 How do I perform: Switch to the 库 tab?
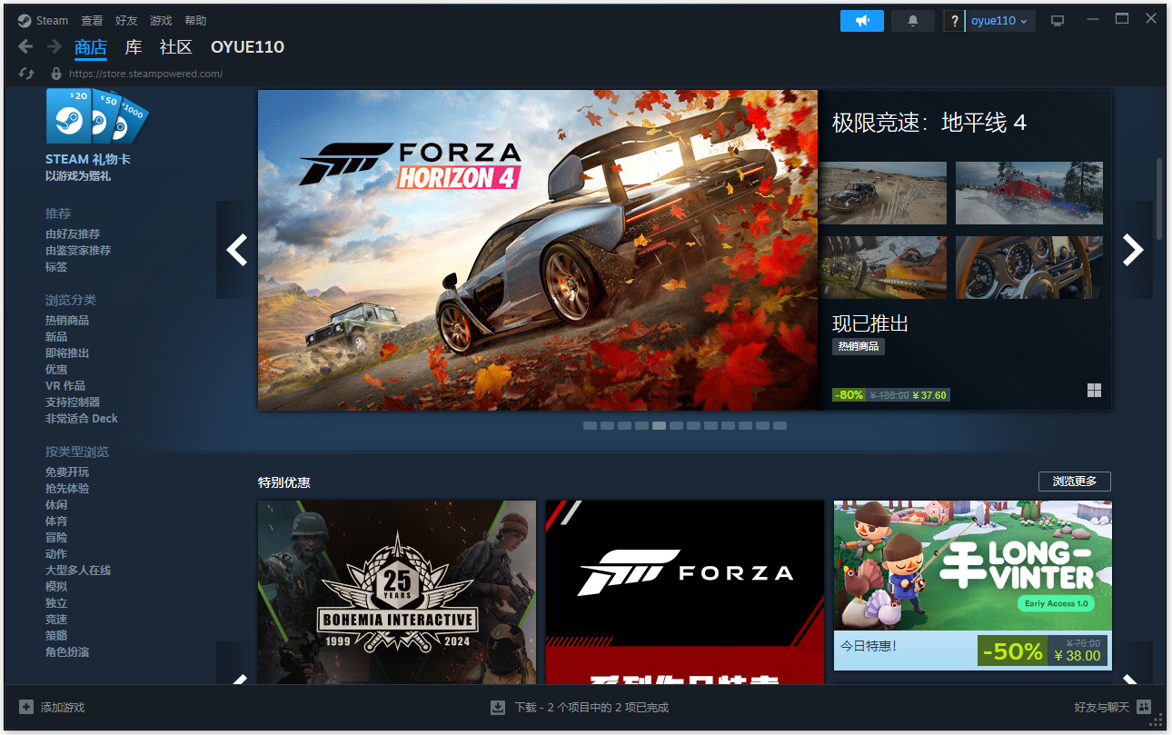pos(133,46)
